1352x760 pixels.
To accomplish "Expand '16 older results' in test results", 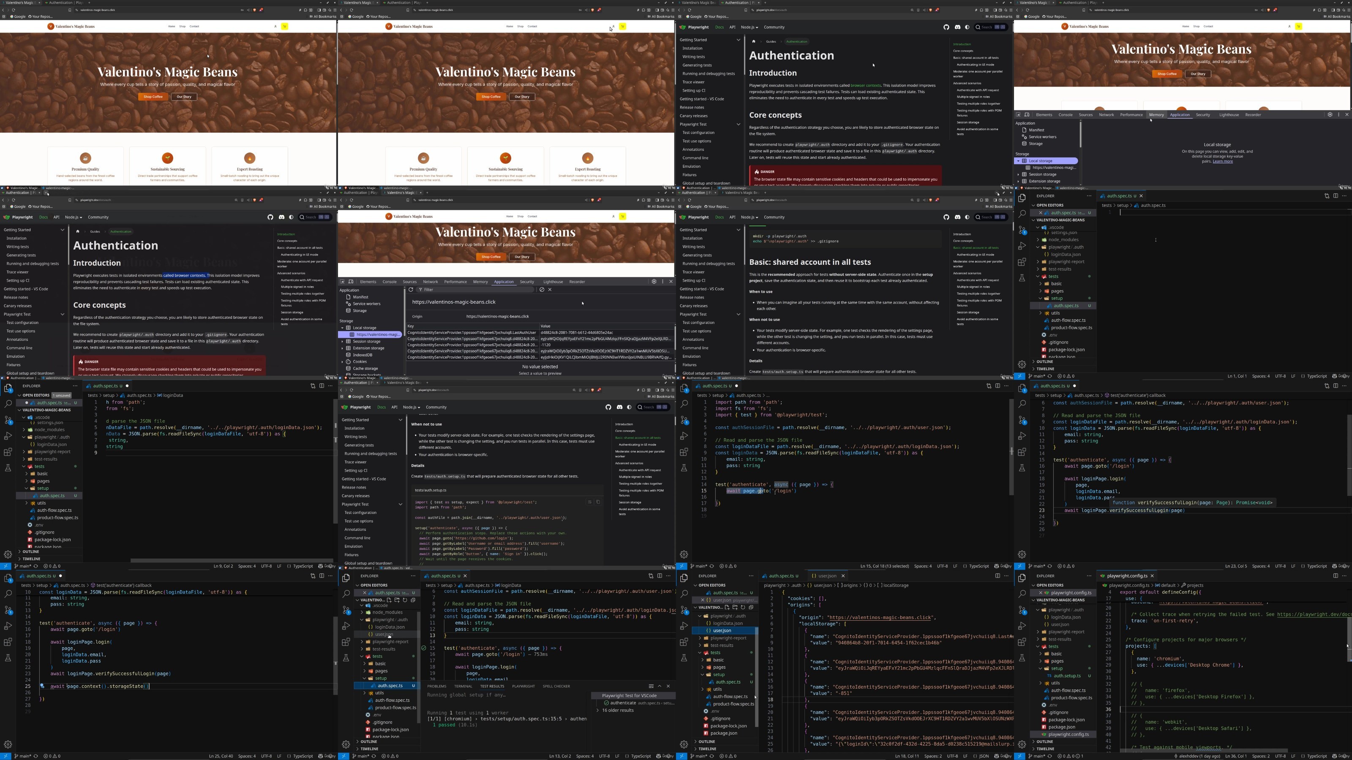I will point(598,710).
